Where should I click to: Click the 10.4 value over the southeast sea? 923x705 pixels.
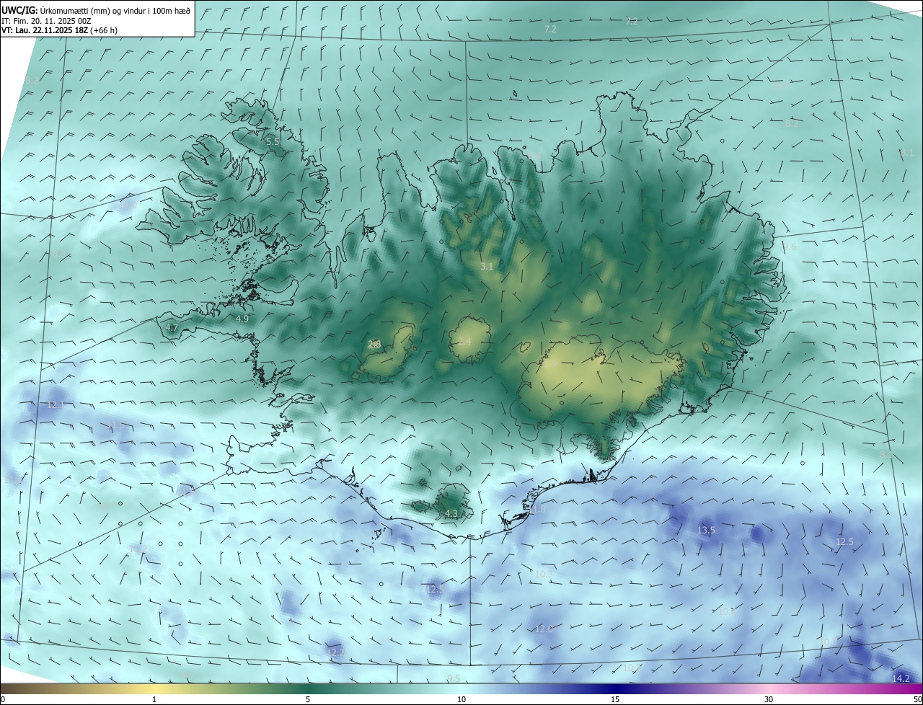(726, 611)
